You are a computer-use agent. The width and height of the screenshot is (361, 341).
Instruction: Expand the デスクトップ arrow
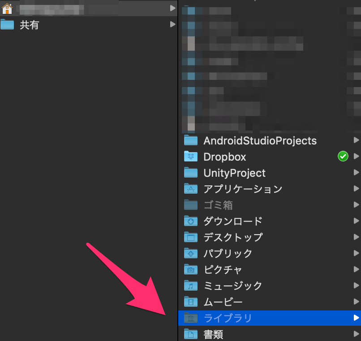(356, 237)
